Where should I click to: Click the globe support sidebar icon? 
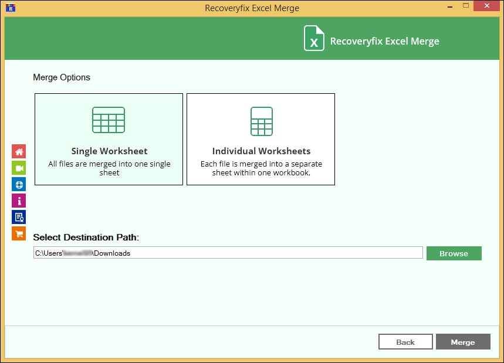pyautogui.click(x=19, y=184)
